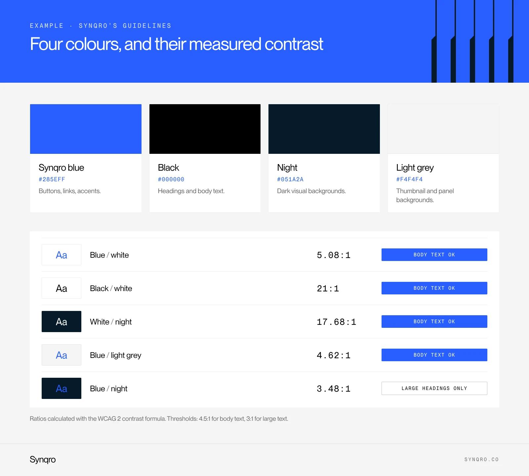Click BODY TEXT OK badge for Blue / white

click(434, 255)
